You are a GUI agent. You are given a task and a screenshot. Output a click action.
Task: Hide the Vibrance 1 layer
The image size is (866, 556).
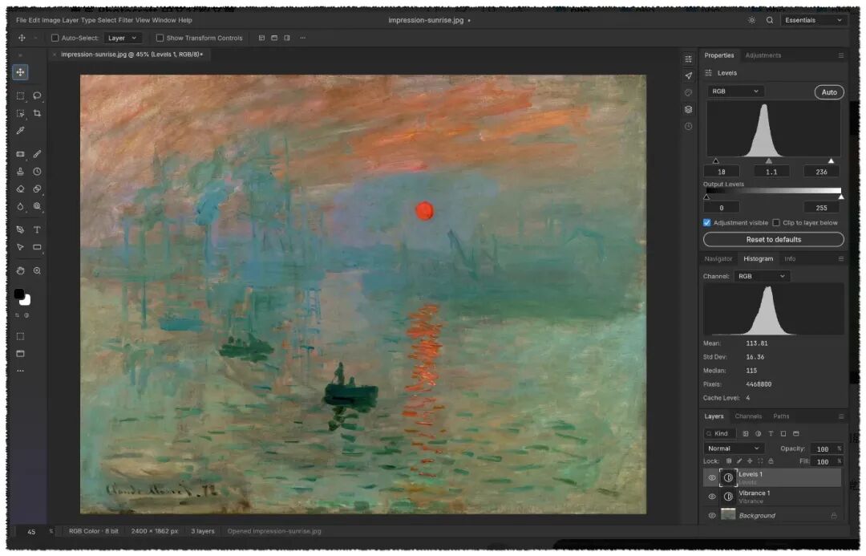click(x=712, y=497)
